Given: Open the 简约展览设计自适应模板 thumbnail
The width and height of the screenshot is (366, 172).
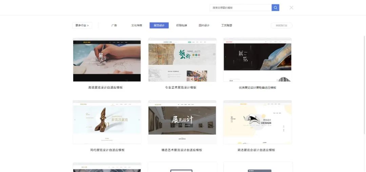Looking at the screenshot, I should coord(107,122).
